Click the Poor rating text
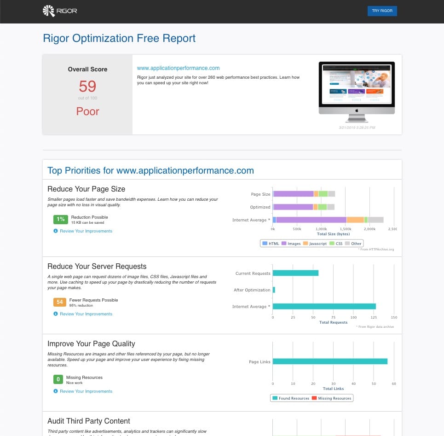 tap(87, 111)
